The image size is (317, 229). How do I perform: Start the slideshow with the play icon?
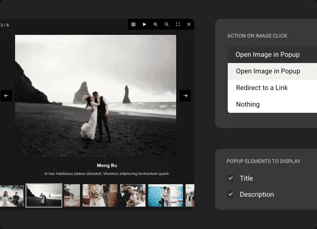click(144, 24)
